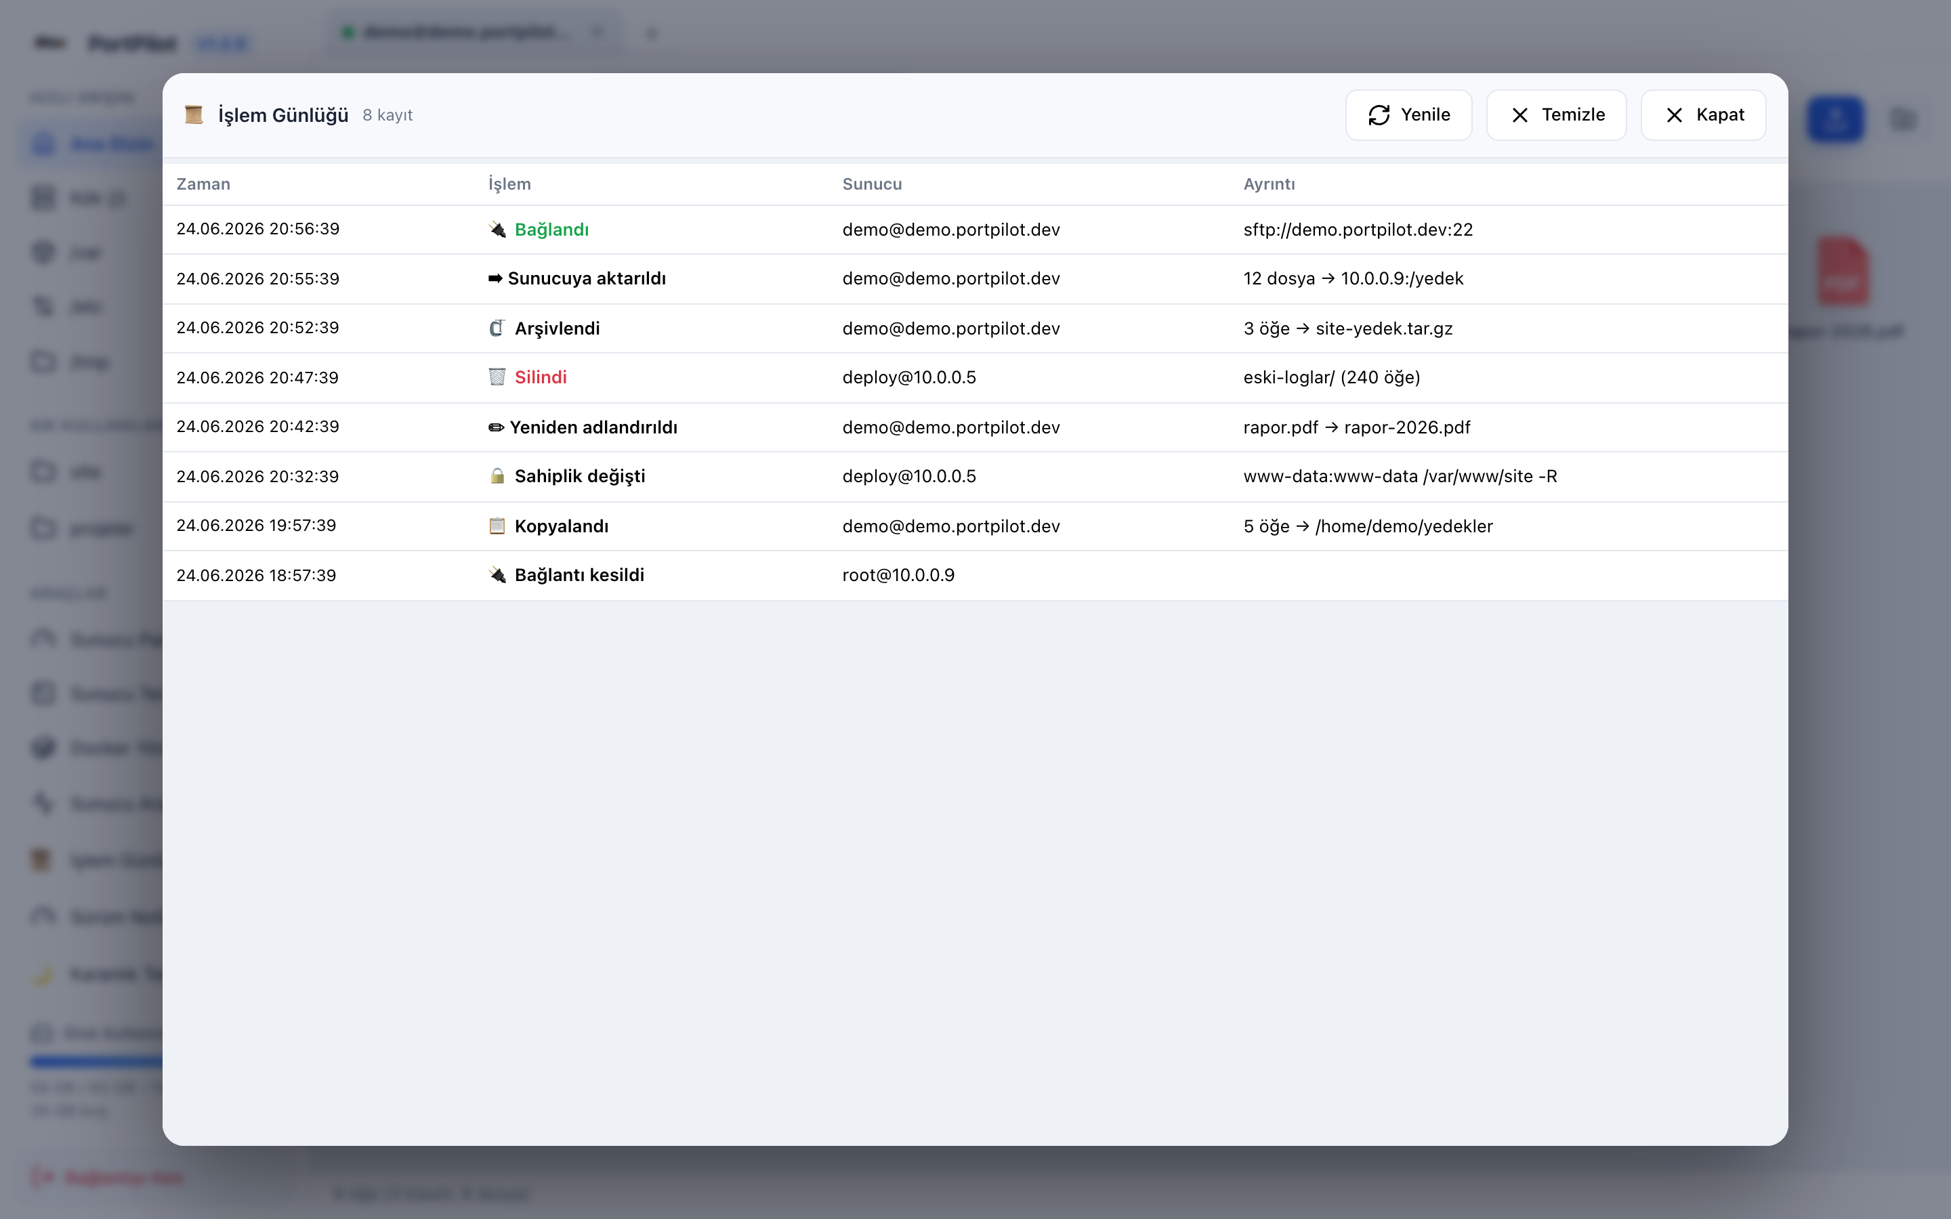Click the clipboard icon beside Kopyalandı

click(x=497, y=526)
